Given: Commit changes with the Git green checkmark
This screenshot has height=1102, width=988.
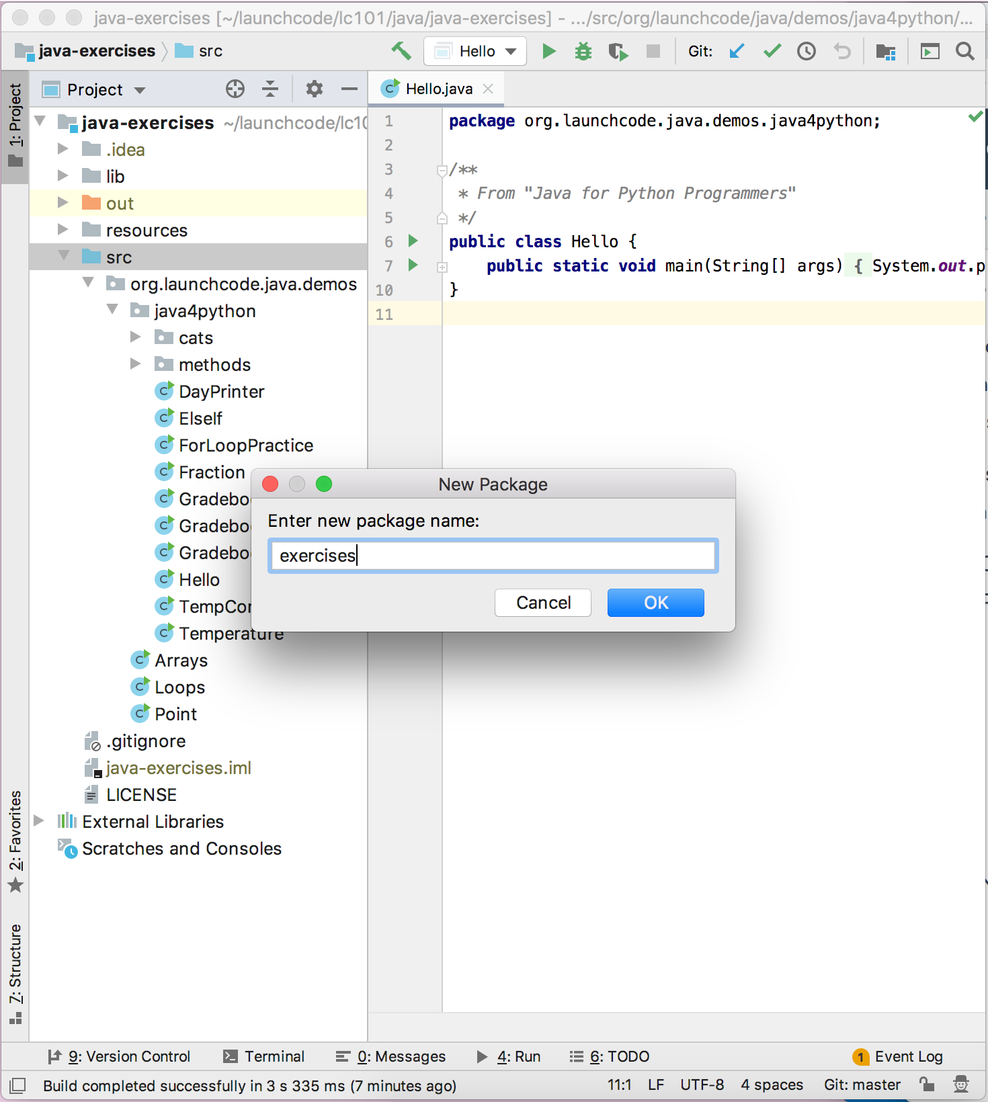Looking at the screenshot, I should click(x=772, y=50).
